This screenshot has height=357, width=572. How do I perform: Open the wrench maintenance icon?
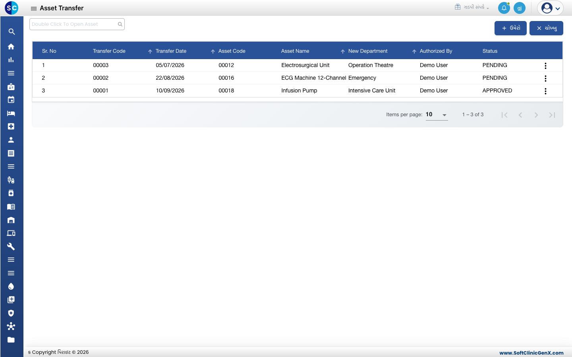11,246
